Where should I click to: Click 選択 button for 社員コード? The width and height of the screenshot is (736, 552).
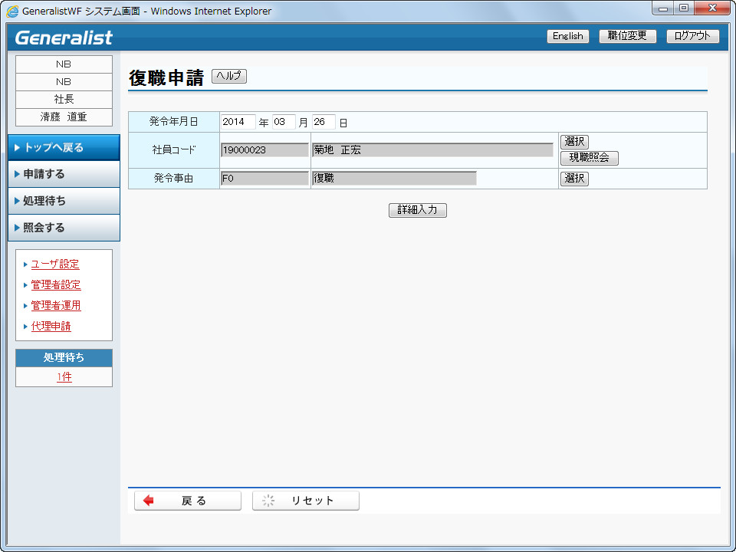[x=574, y=142]
